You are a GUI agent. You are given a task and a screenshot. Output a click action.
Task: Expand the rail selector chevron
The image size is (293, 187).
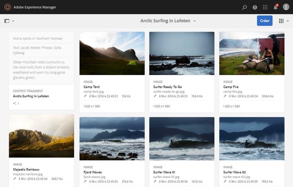(13, 21)
